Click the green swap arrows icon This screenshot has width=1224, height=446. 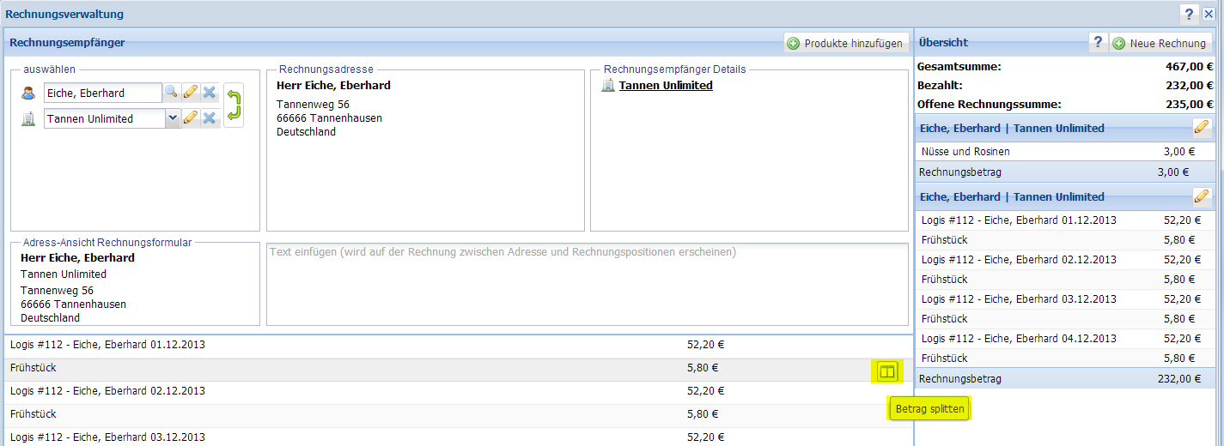pyautogui.click(x=234, y=105)
